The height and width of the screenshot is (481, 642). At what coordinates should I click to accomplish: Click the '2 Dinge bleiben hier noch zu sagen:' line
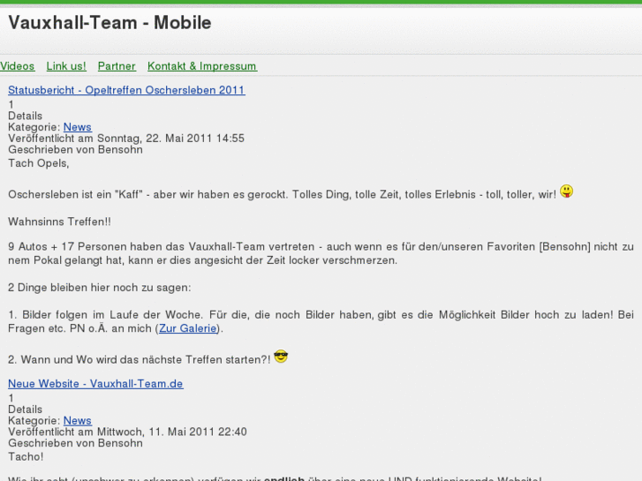100,288
